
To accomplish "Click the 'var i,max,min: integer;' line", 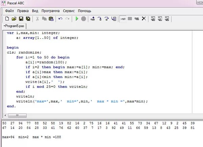I will tap(33, 33).
